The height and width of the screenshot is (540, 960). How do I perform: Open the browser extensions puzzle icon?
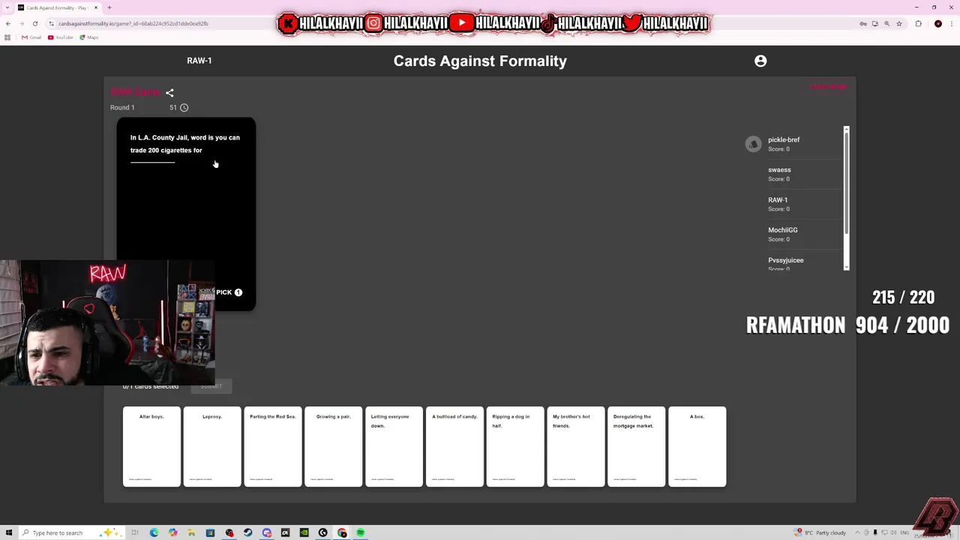(x=918, y=23)
